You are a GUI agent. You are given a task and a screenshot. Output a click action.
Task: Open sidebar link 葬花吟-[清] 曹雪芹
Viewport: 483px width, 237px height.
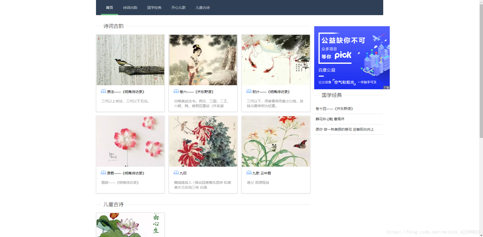point(330,119)
